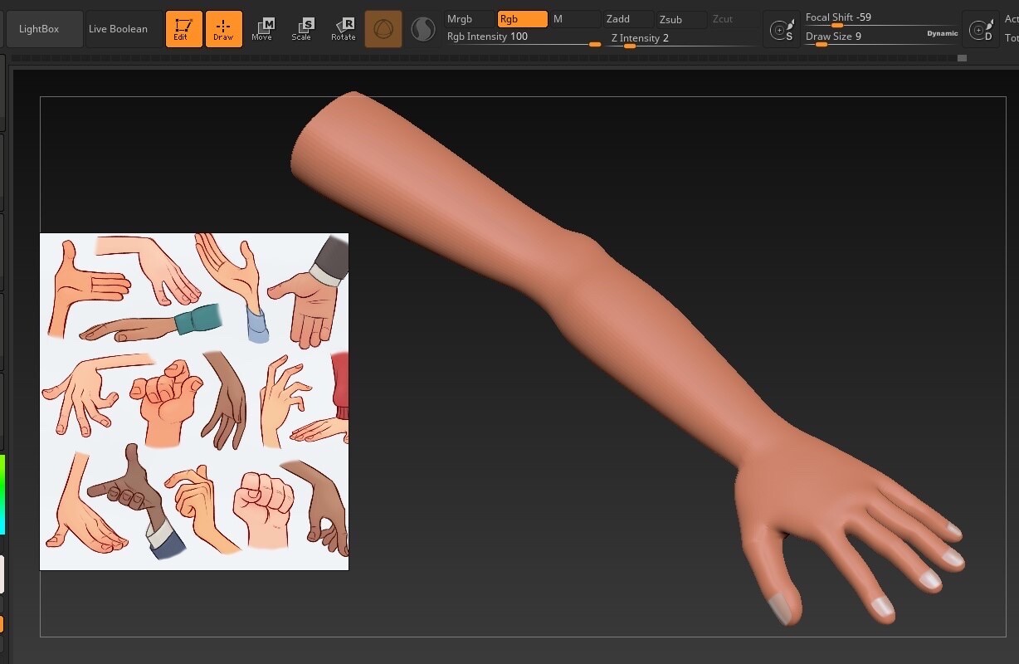1019x664 pixels.
Task: Adjust the Rgb Intensity slider
Action: point(594,44)
